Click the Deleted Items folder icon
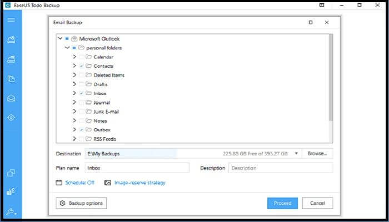Viewport: 389px width, 222px height. tap(88, 75)
